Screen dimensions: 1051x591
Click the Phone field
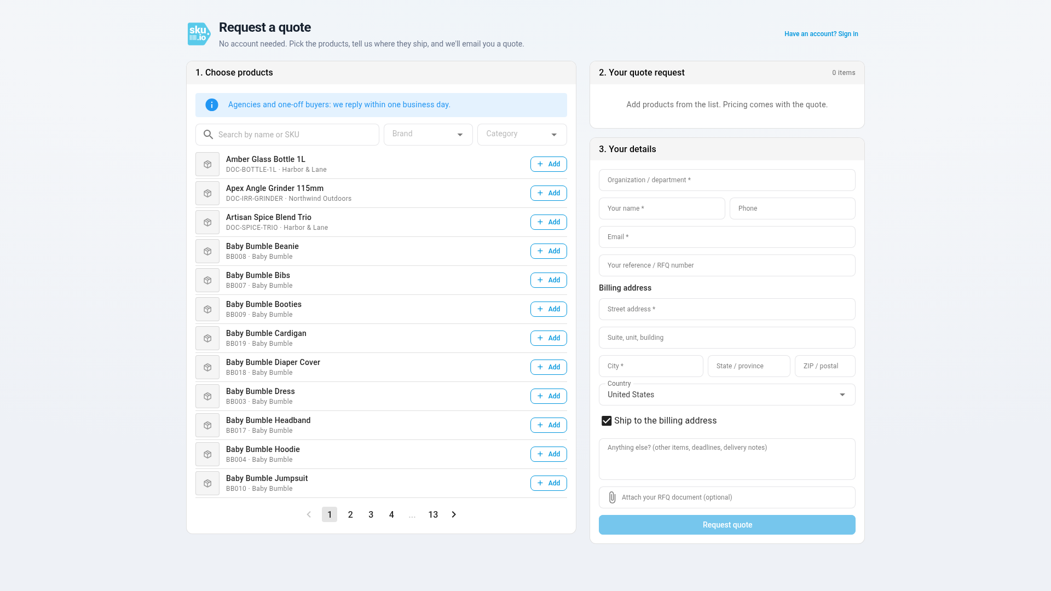click(793, 208)
